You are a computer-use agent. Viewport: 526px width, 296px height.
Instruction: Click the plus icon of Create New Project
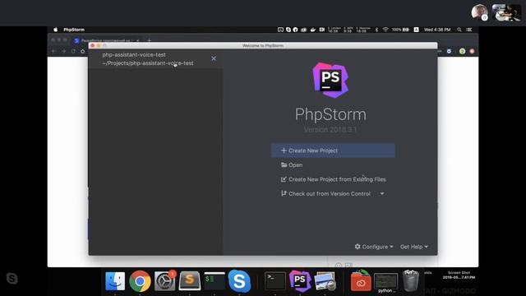point(284,150)
